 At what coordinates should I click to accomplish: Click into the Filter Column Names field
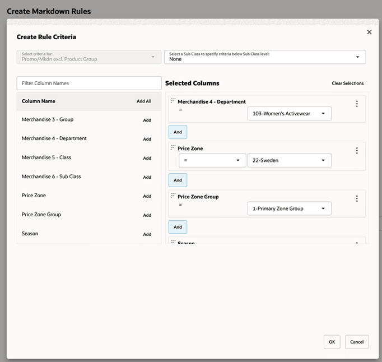(x=89, y=83)
